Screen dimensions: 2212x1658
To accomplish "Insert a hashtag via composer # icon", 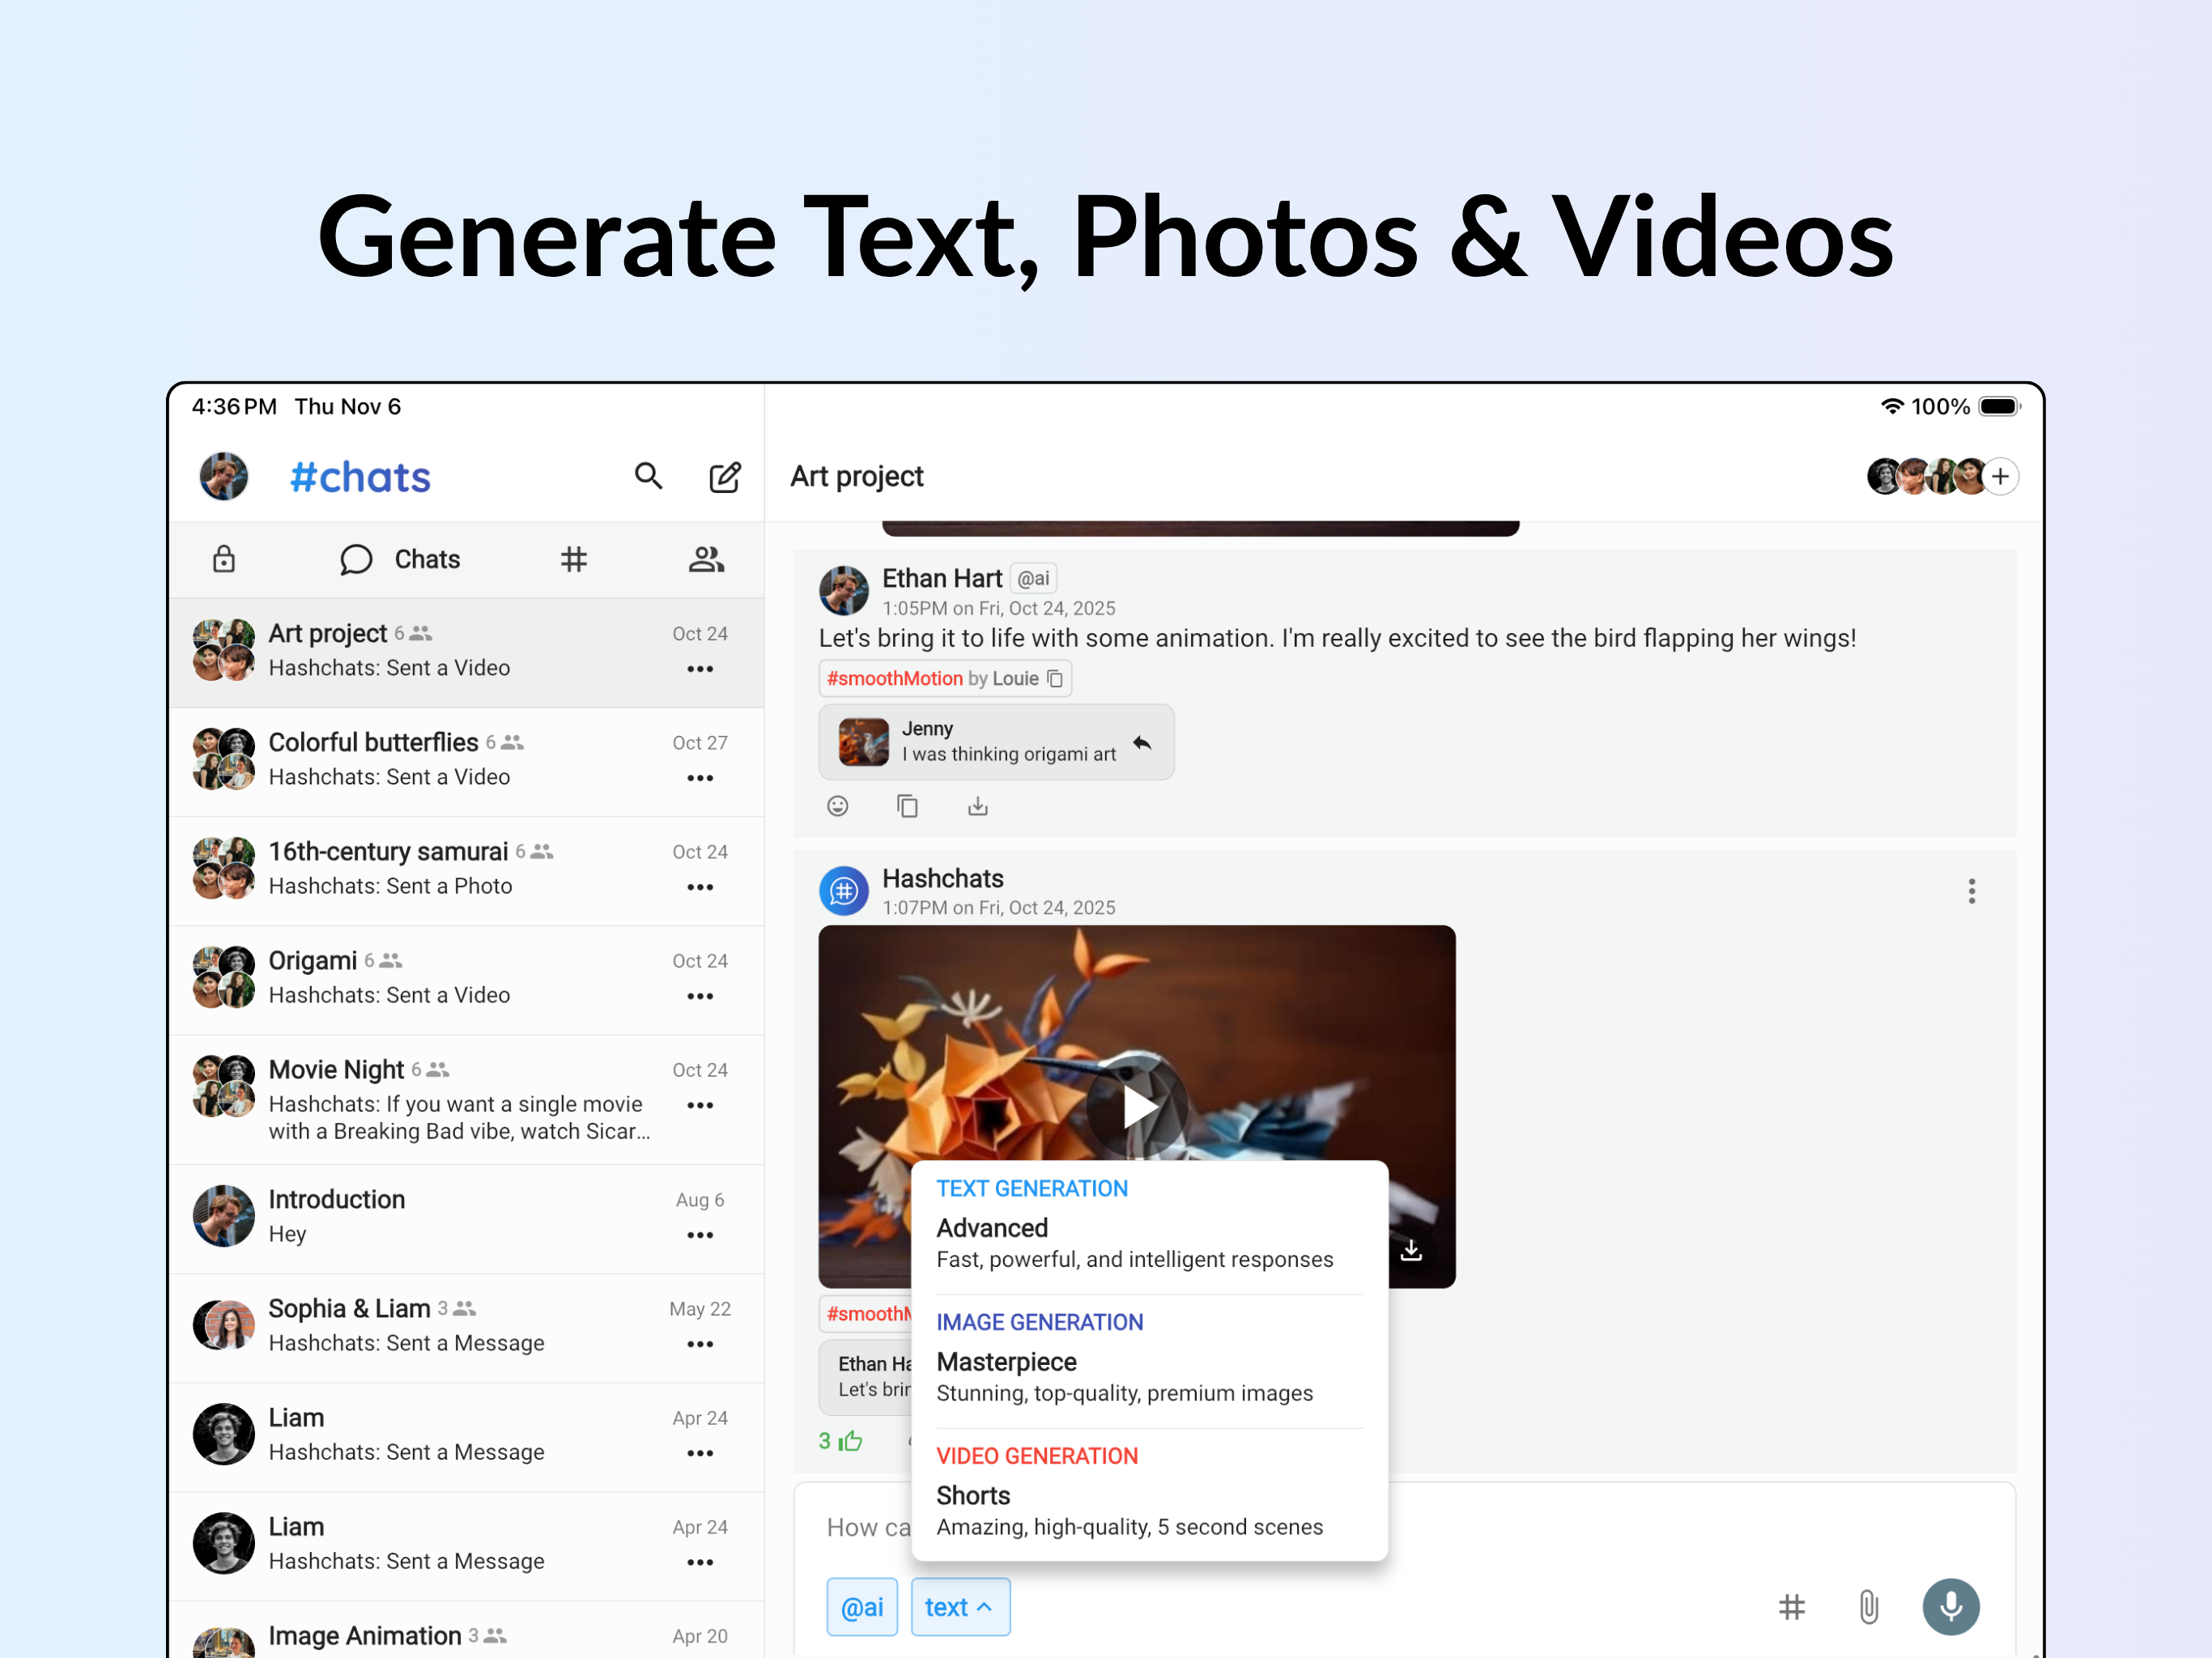I will 1791,1607.
